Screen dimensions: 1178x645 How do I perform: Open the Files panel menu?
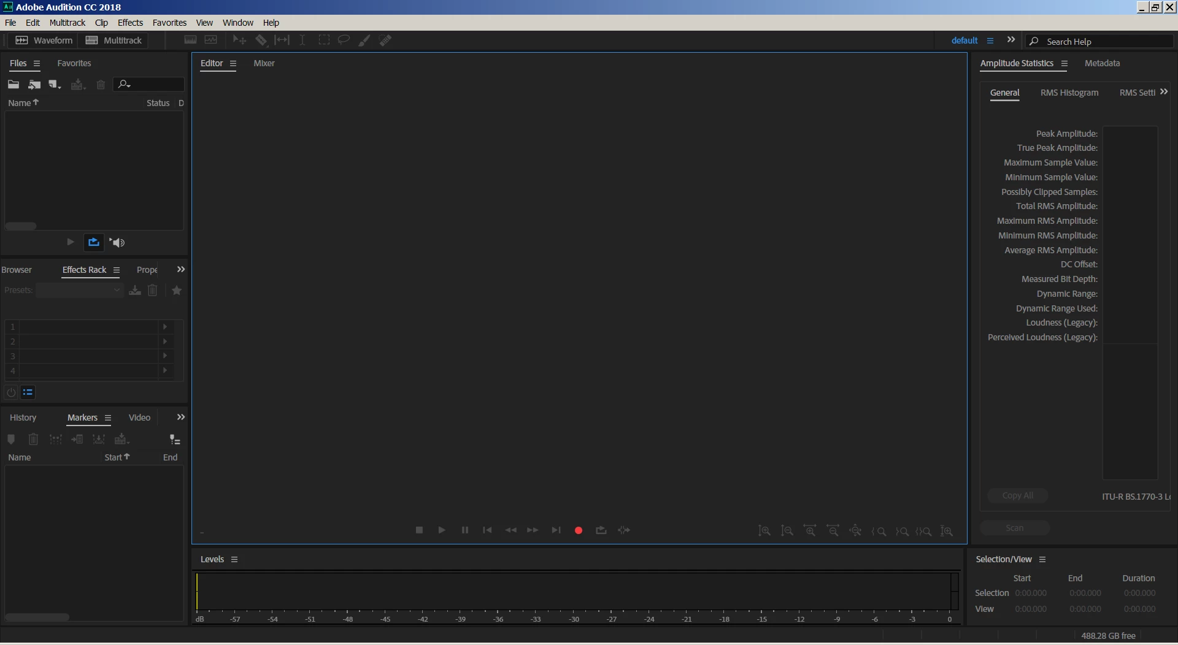37,63
